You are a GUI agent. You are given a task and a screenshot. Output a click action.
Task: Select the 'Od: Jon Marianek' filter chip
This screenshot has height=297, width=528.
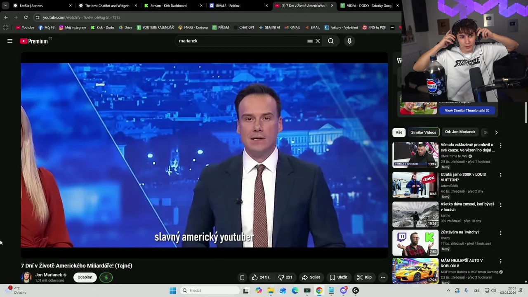[460, 132]
